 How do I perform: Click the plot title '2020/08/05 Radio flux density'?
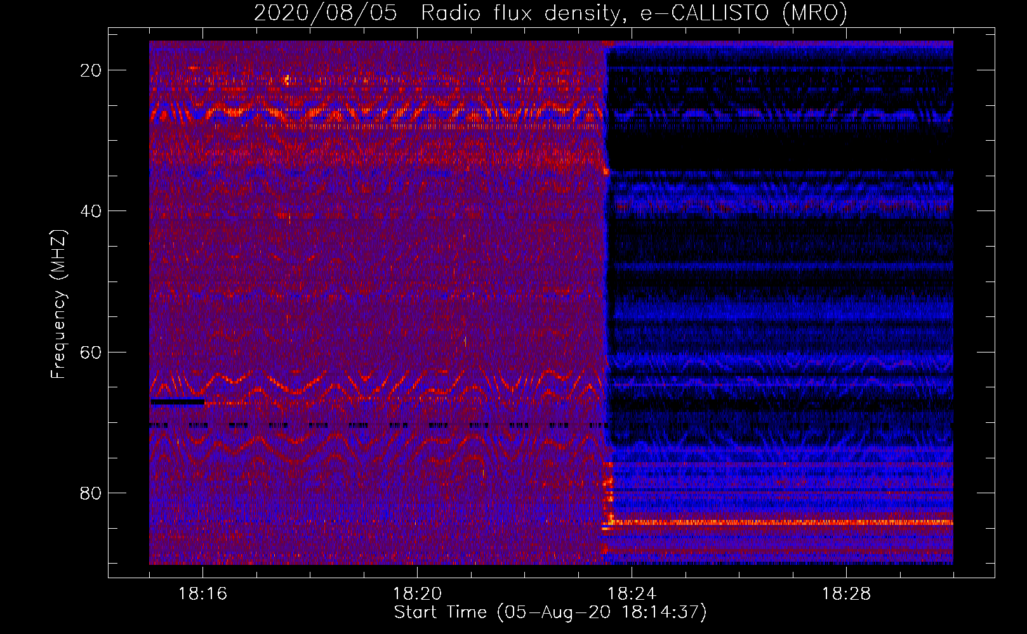tap(550, 13)
